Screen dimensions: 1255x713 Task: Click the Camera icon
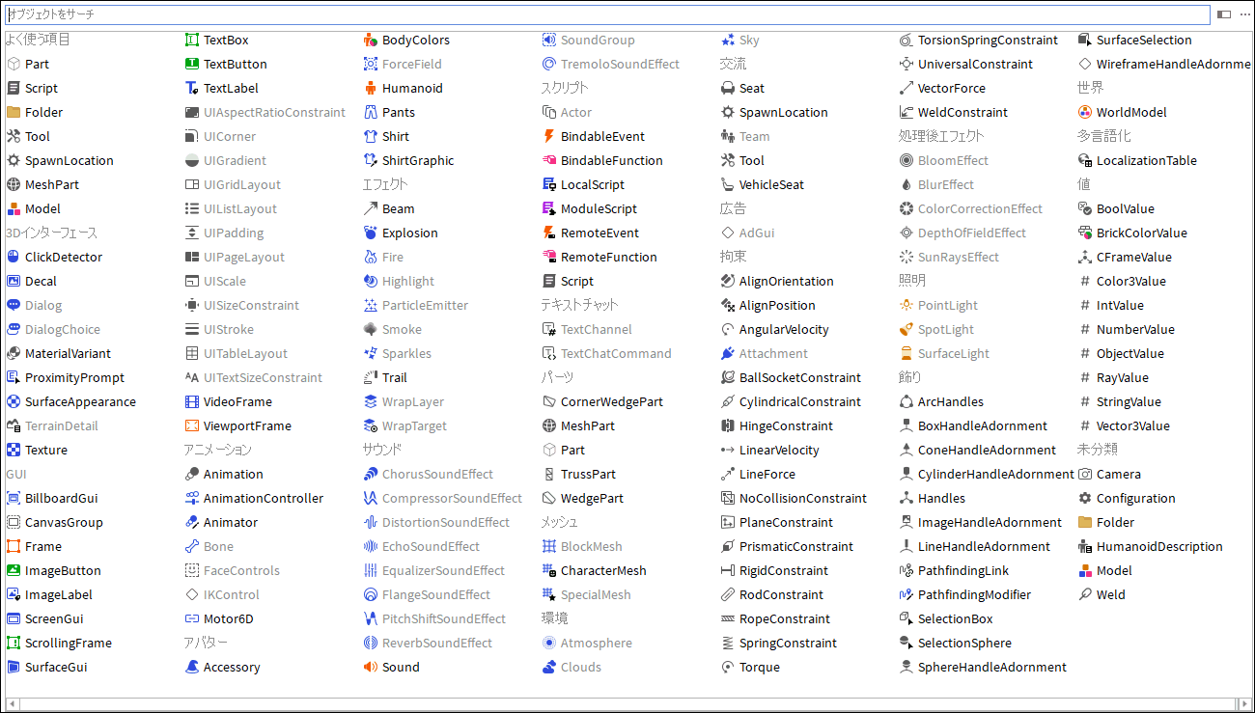(1085, 474)
